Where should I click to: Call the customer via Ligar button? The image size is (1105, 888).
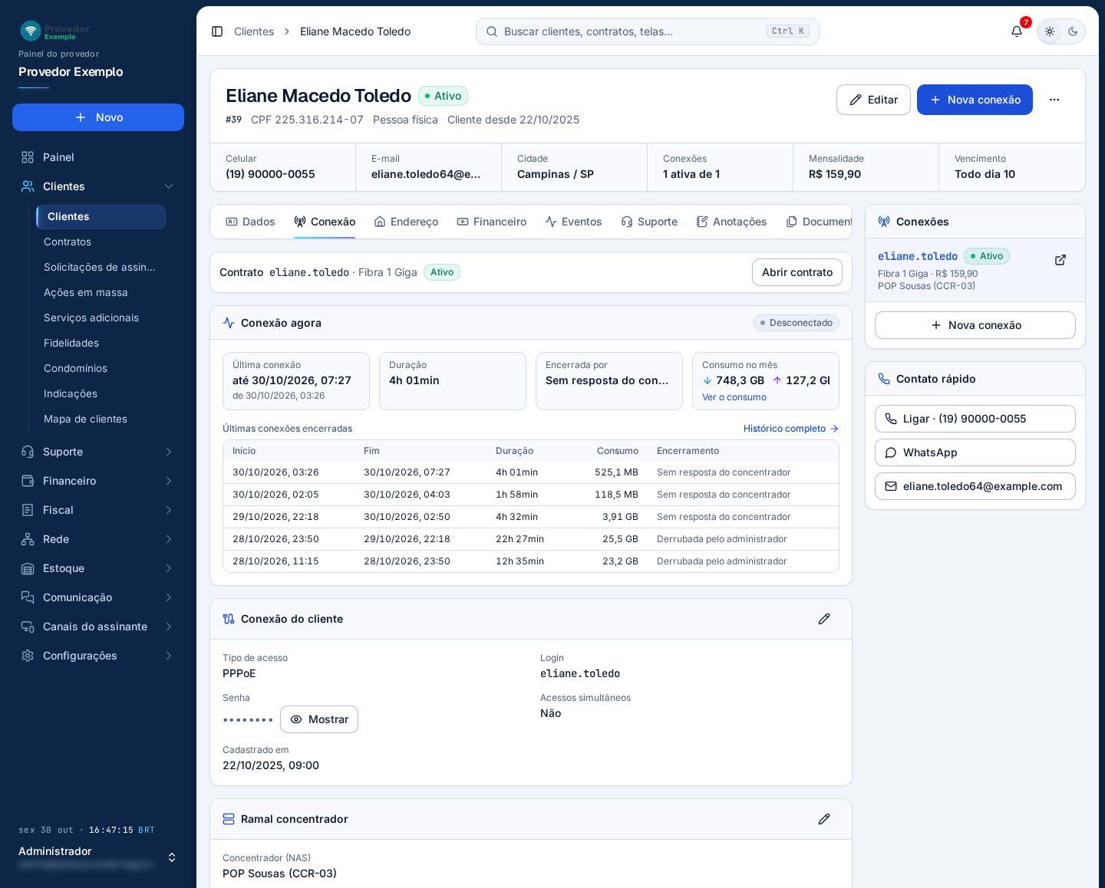975,419
